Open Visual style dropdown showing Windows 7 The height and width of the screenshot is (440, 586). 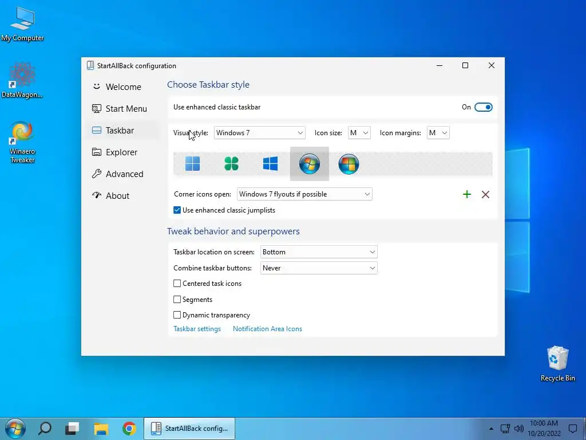259,133
